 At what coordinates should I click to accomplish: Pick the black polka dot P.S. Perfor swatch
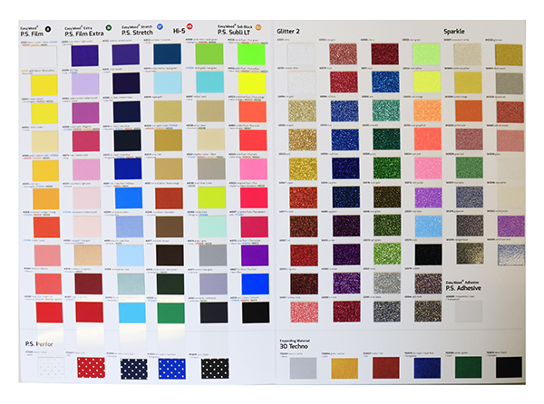pyautogui.click(x=215, y=369)
